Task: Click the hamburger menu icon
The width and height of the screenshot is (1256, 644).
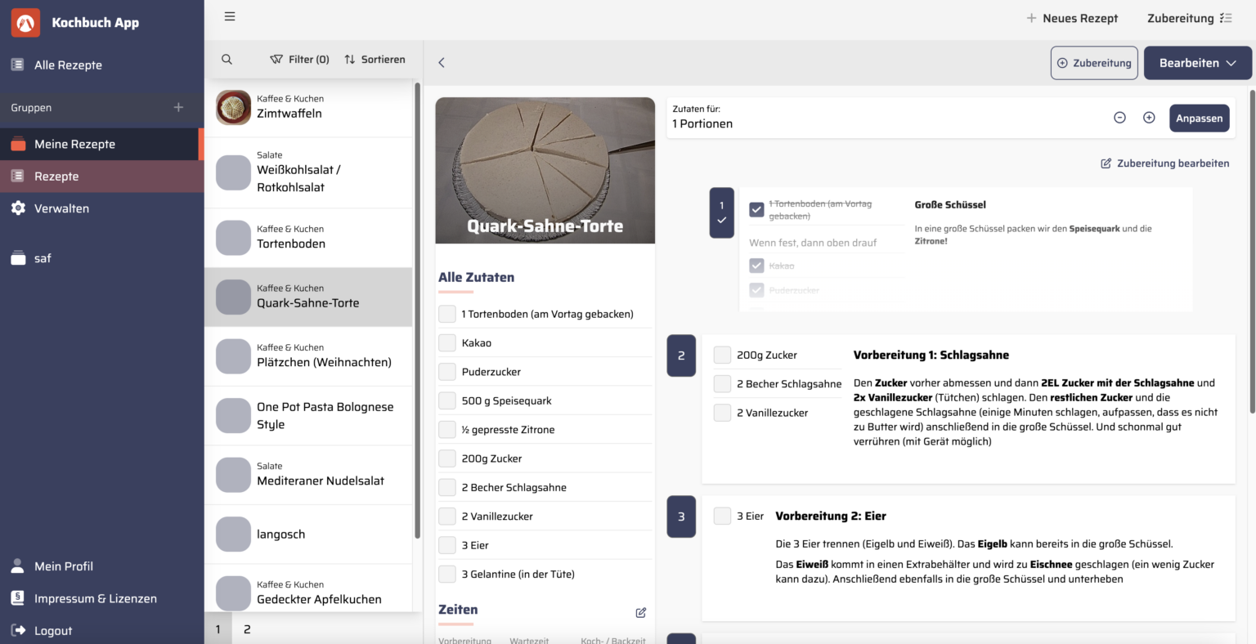Action: (x=230, y=17)
